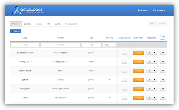179x110 pixels.
Task: Delete user artifix
Action: coord(154,98)
